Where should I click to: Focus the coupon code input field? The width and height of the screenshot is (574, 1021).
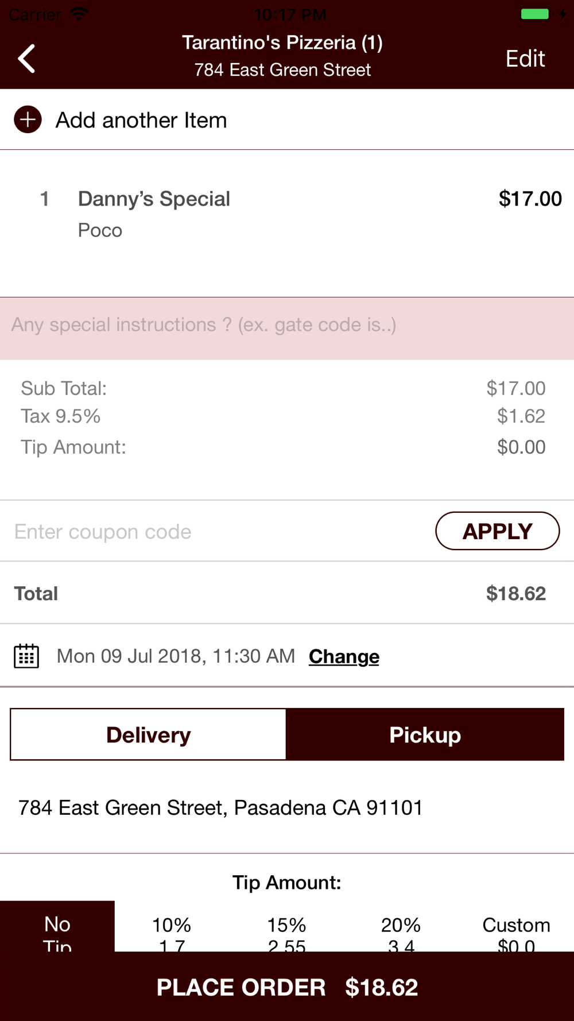click(x=218, y=532)
